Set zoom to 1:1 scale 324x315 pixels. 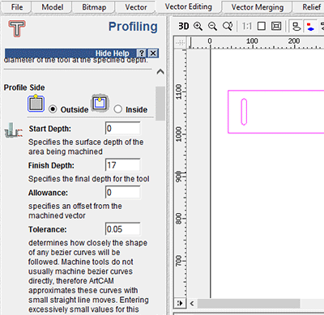(247, 26)
